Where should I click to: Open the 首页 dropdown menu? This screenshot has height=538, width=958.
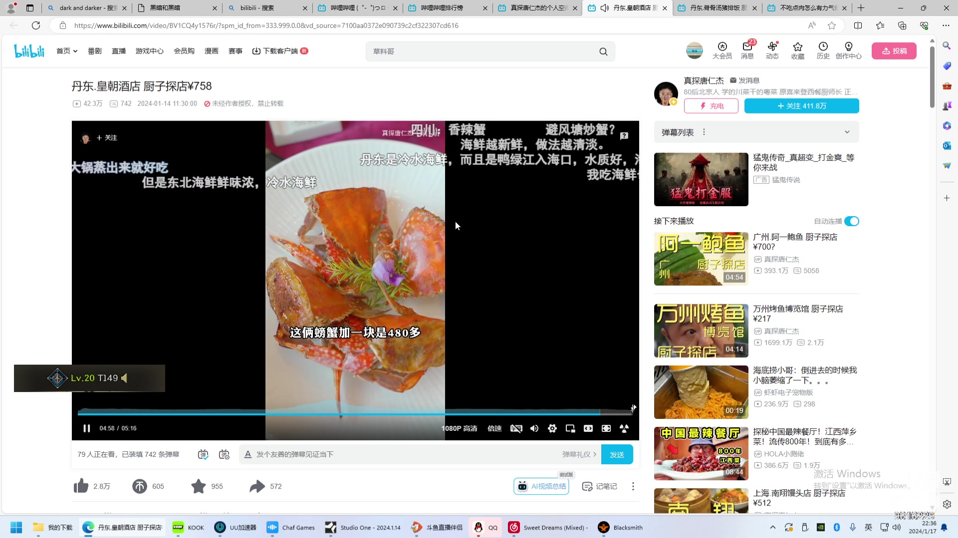(67, 51)
